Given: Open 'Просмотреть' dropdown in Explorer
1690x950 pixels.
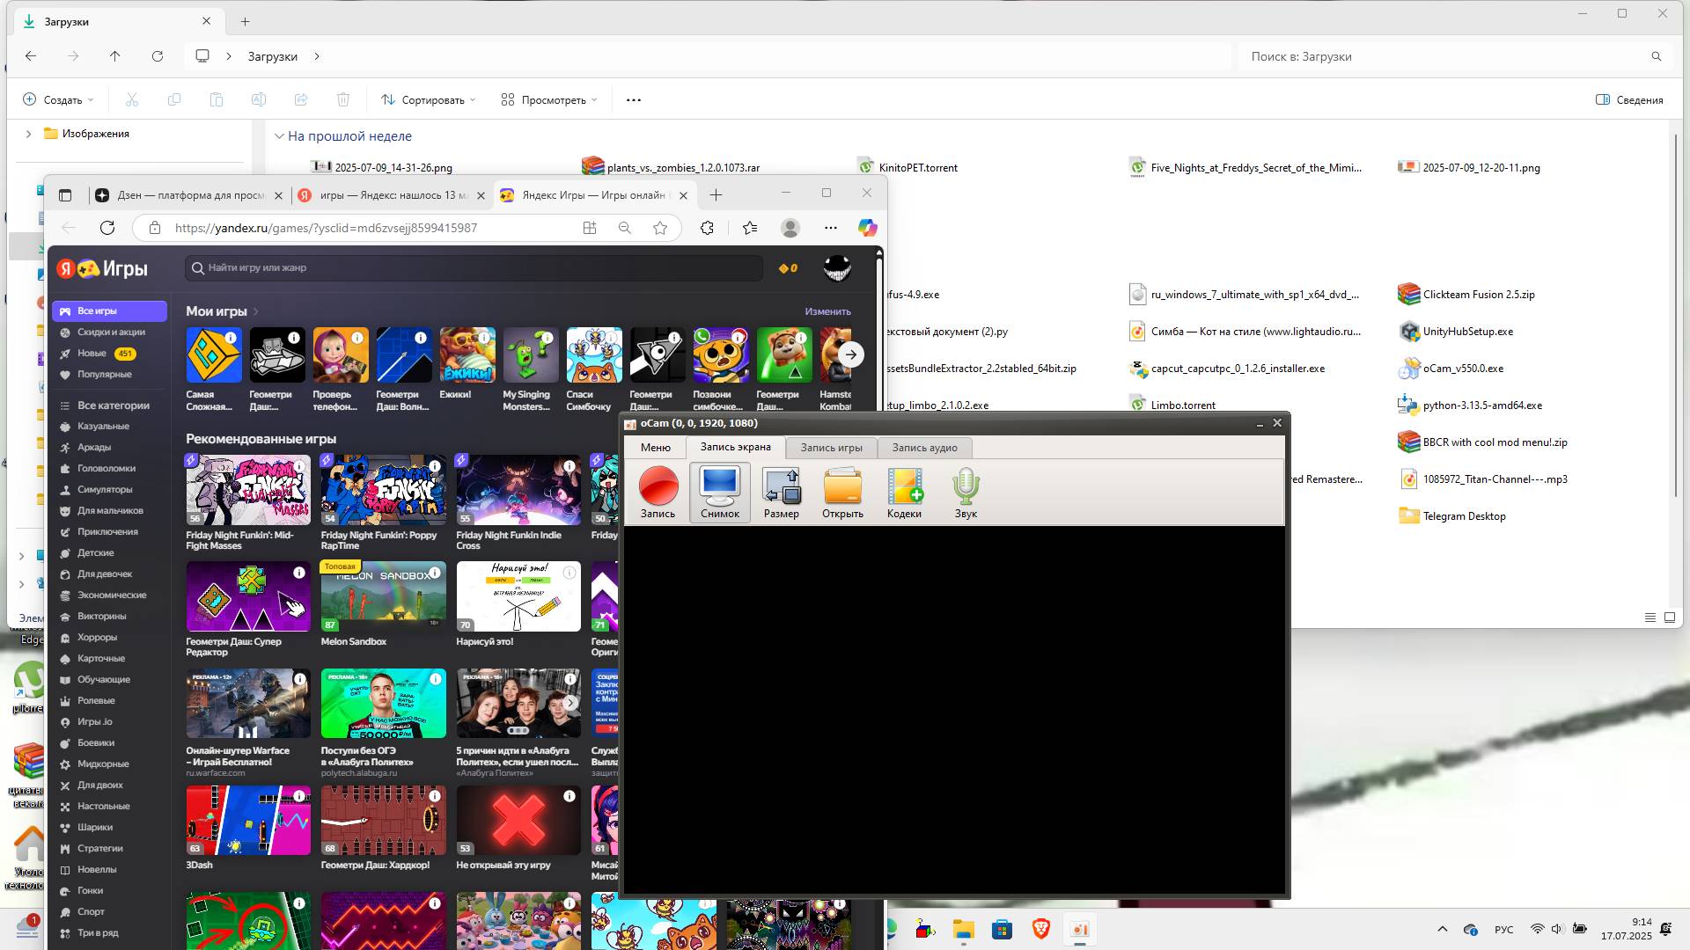Looking at the screenshot, I should [549, 100].
